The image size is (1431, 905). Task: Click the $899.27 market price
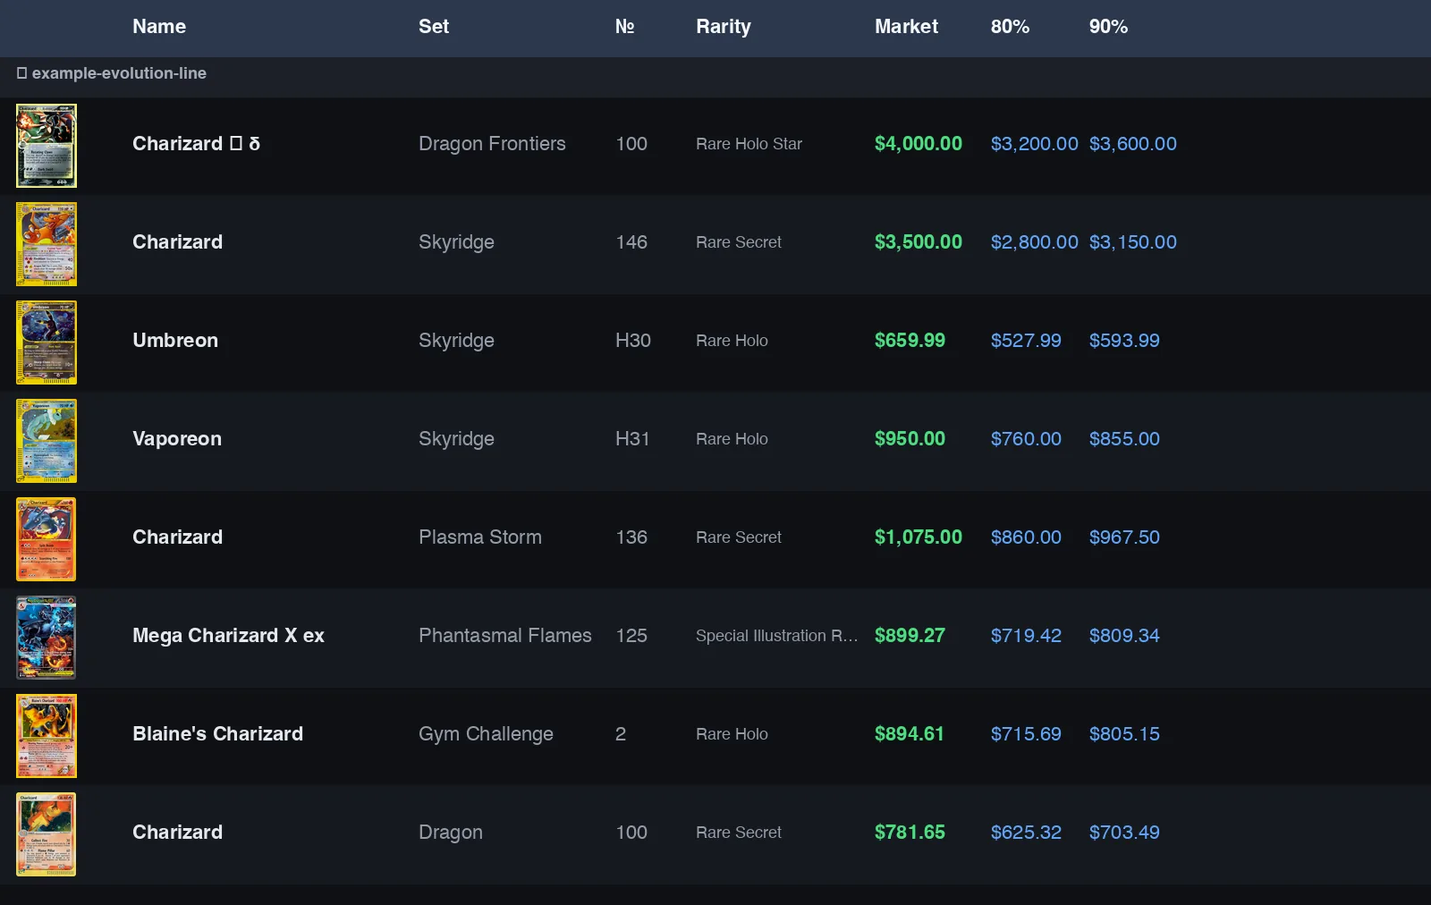pos(910,636)
